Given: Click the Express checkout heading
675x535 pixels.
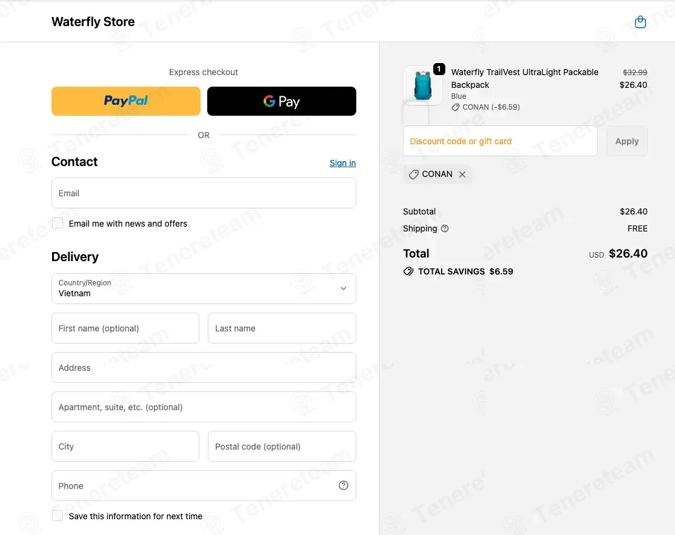Looking at the screenshot, I should pos(203,72).
